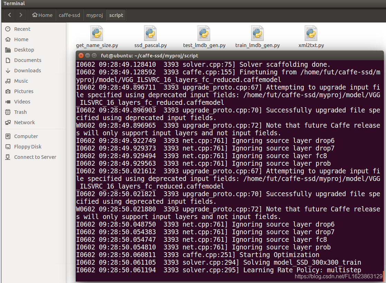The height and width of the screenshot is (283, 386).
Task: Open the Desktop sidebar entry label
Action: point(24,50)
